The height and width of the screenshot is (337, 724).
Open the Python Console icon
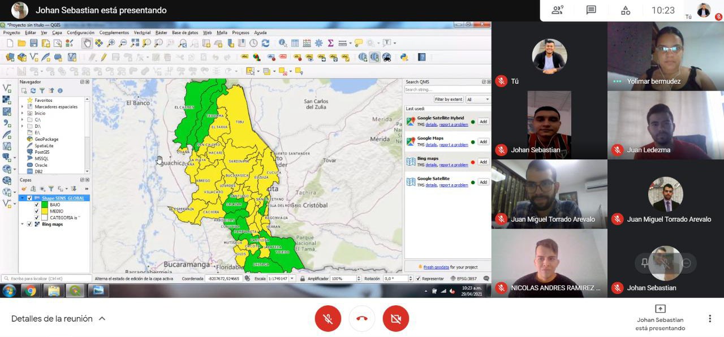tap(404, 57)
